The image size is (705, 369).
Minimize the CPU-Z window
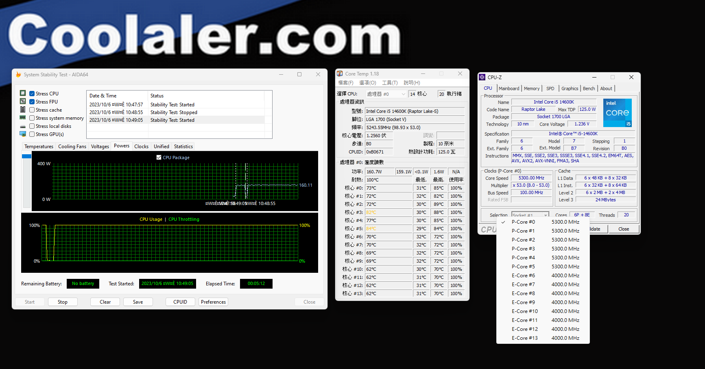tap(594, 77)
